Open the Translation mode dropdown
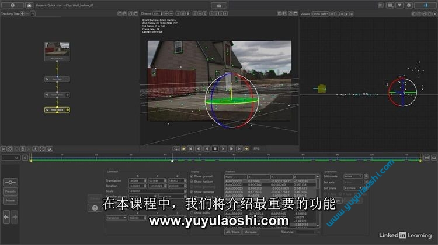This screenshot has height=245, width=438. 116,218
